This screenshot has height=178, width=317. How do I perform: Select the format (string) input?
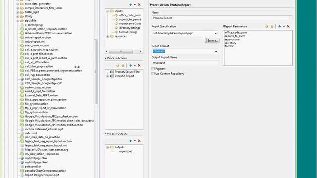coord(128,32)
